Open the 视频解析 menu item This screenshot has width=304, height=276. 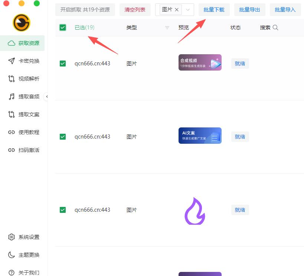[x=29, y=79]
